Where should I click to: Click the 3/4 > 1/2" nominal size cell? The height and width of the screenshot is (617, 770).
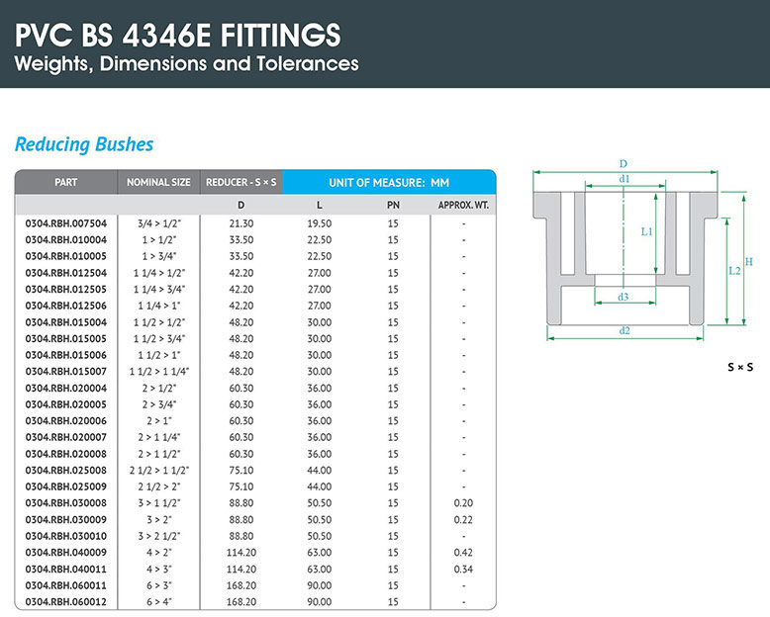[x=158, y=223]
